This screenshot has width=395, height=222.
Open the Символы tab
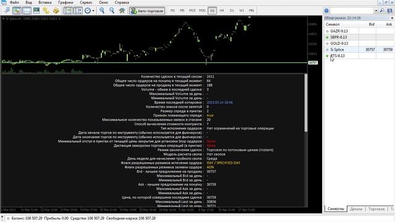click(x=336, y=209)
